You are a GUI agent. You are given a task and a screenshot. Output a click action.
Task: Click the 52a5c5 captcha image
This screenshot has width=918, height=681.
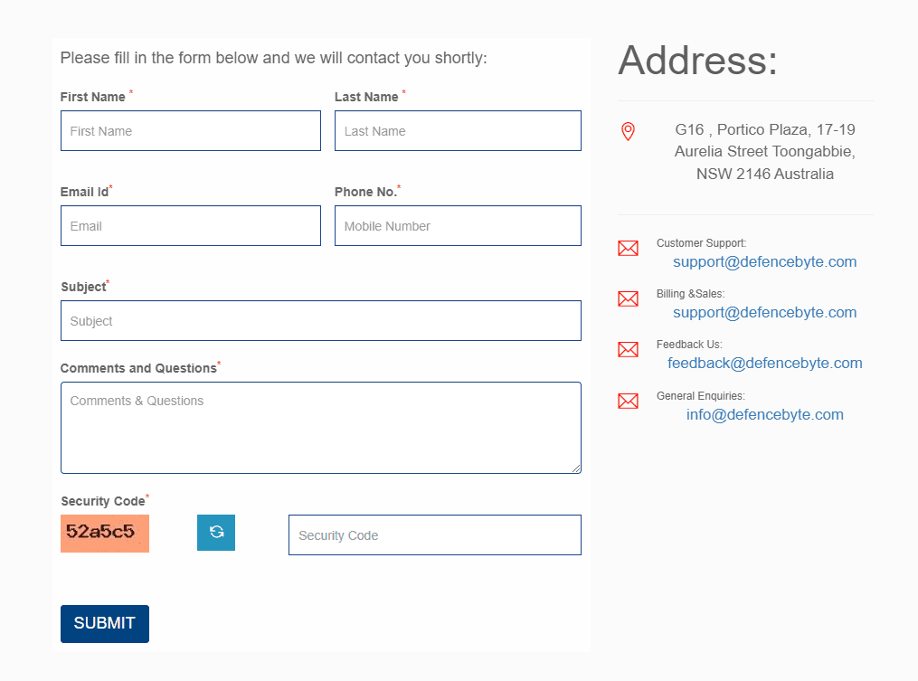pyautogui.click(x=104, y=534)
